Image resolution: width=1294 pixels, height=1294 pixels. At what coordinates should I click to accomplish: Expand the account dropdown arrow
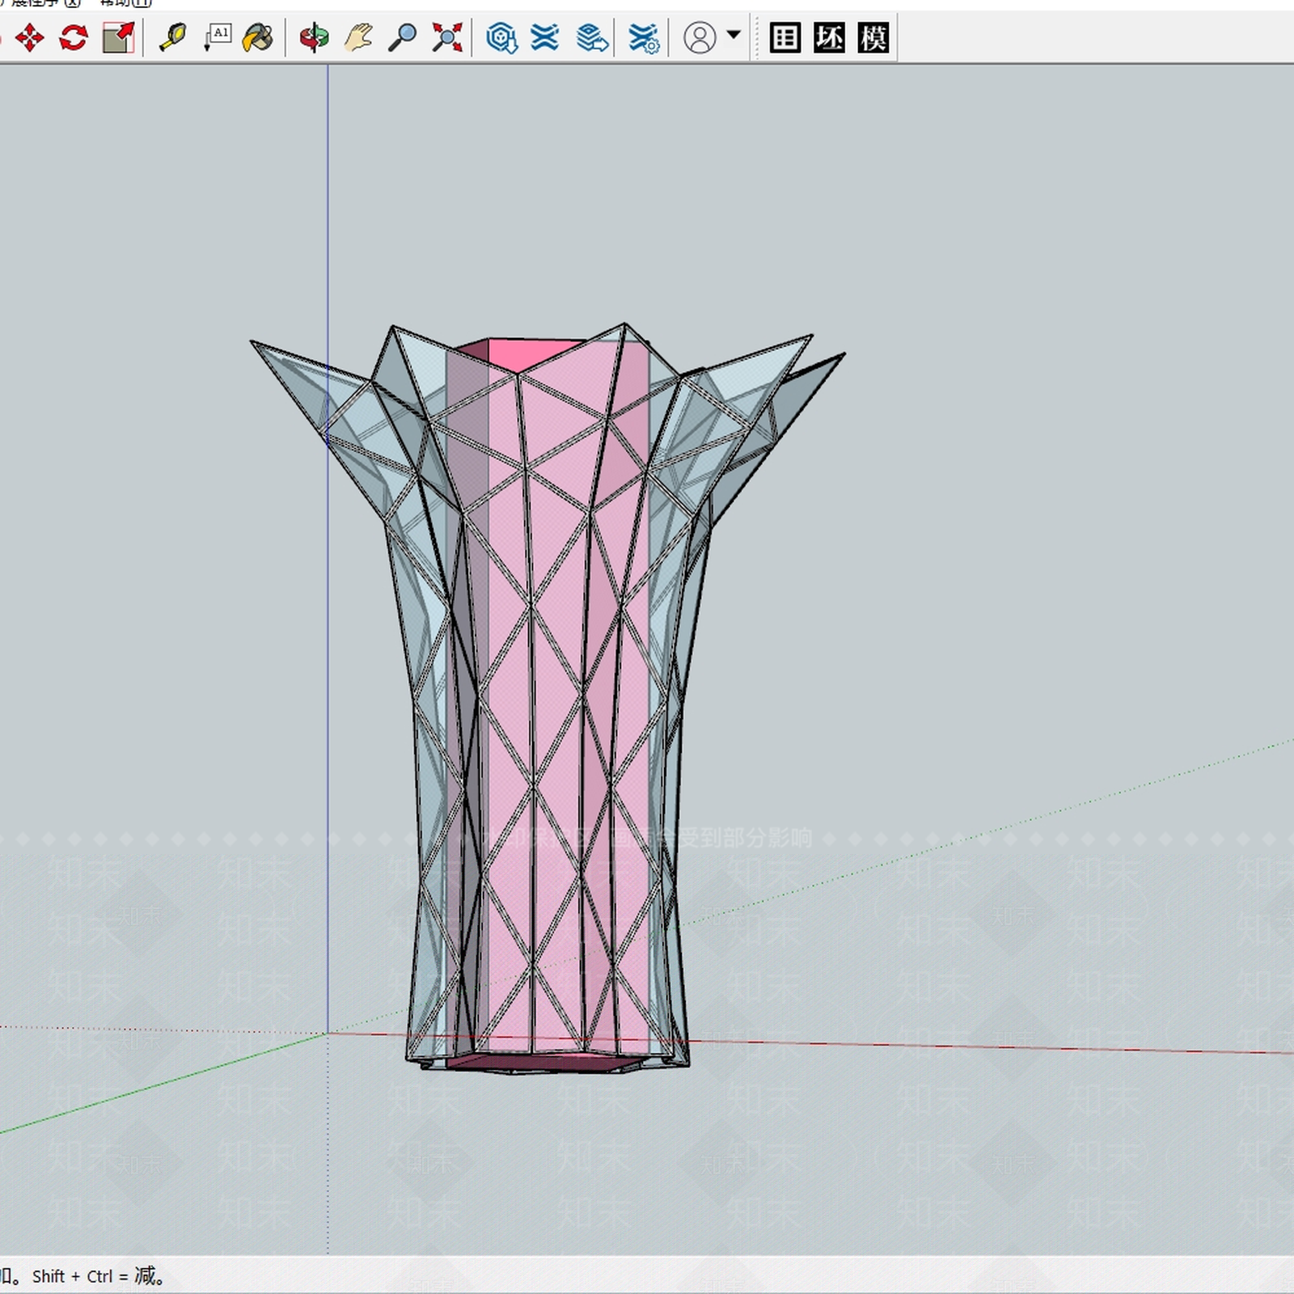click(734, 35)
